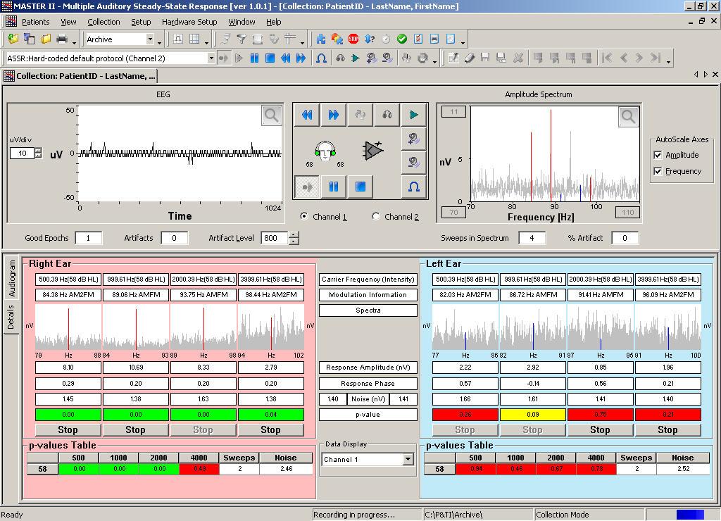Click Stop under Right Ear 500.39 Hz column
721x521 pixels.
pyautogui.click(x=68, y=429)
